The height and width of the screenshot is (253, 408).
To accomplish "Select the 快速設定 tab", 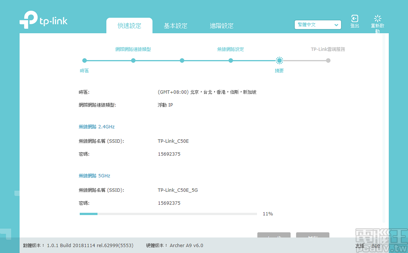I will coord(129,25).
